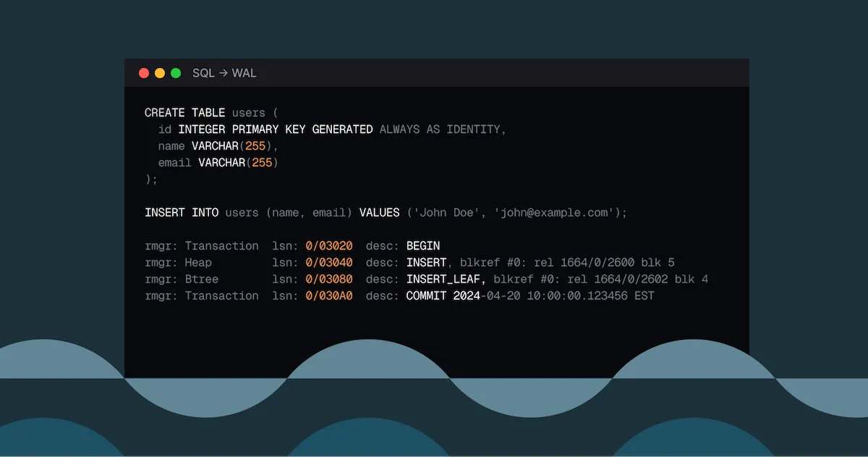Click the "id INTEGER PRIMARY KEY GENERATED" line
Viewport: 868px width, 457px height.
point(332,129)
